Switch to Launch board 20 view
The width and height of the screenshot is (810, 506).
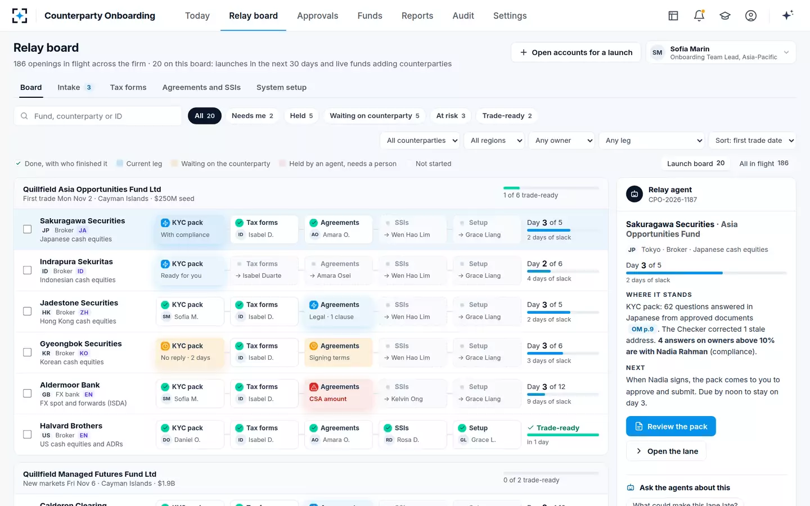(696, 164)
